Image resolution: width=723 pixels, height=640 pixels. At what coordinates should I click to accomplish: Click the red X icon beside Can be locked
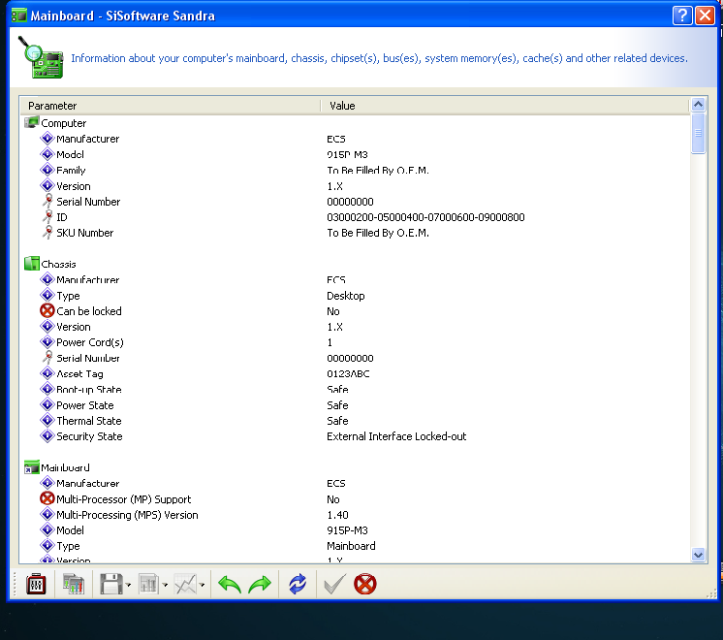(x=47, y=310)
